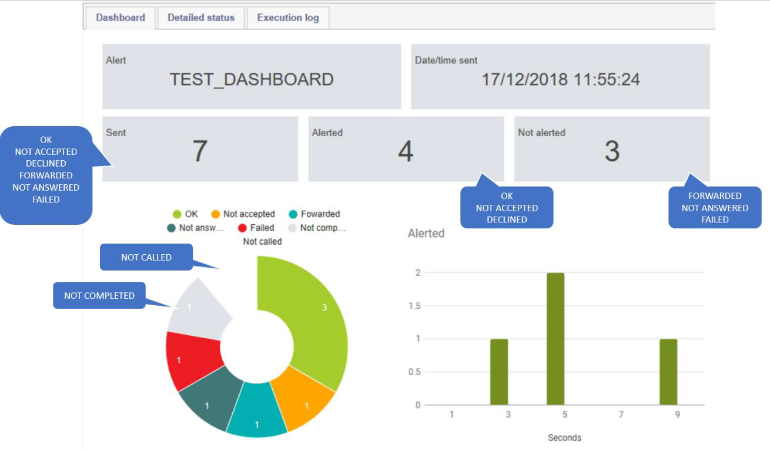Click the Failed legend red dot

tap(242, 228)
